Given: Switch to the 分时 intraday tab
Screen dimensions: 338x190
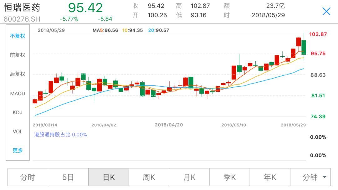Looking at the screenshot, I should click(x=28, y=177).
